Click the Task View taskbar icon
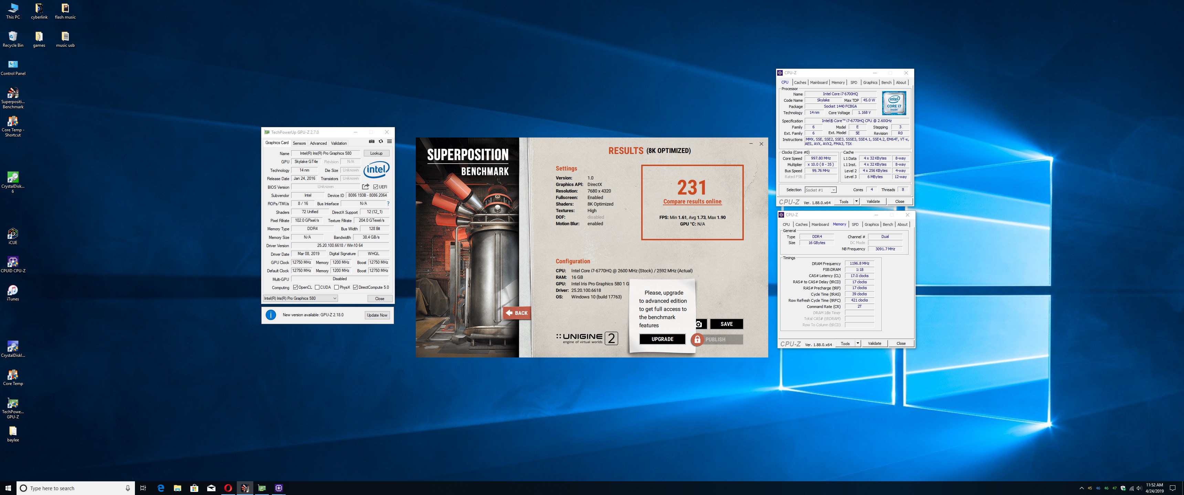 pyautogui.click(x=143, y=488)
